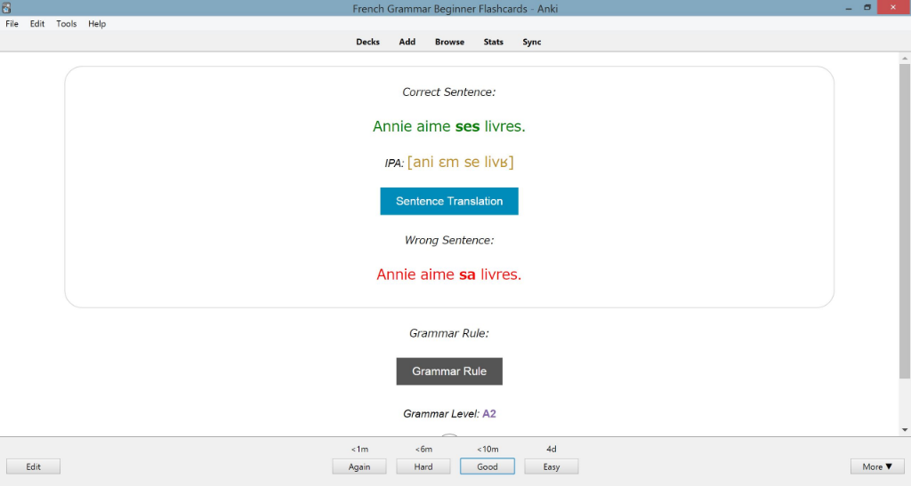
Task: Minimize the Anki window
Action: 849,8
